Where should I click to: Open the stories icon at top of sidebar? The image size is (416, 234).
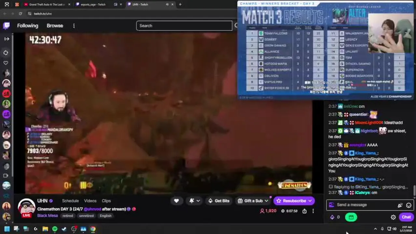[x=6, y=53]
